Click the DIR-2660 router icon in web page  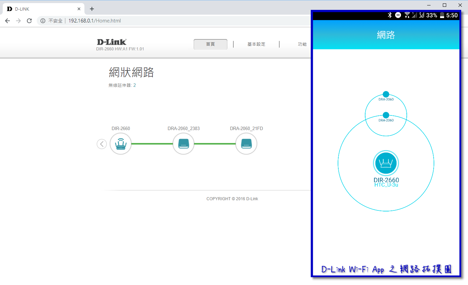pyautogui.click(x=120, y=144)
